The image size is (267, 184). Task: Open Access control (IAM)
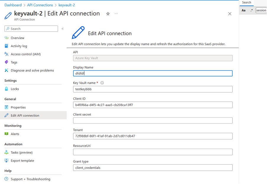[x=6, y=54]
